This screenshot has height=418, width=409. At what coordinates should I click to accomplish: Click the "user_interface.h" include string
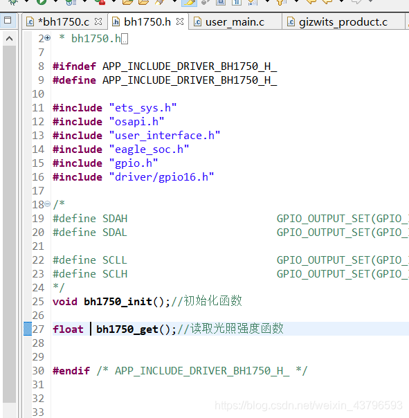click(165, 136)
